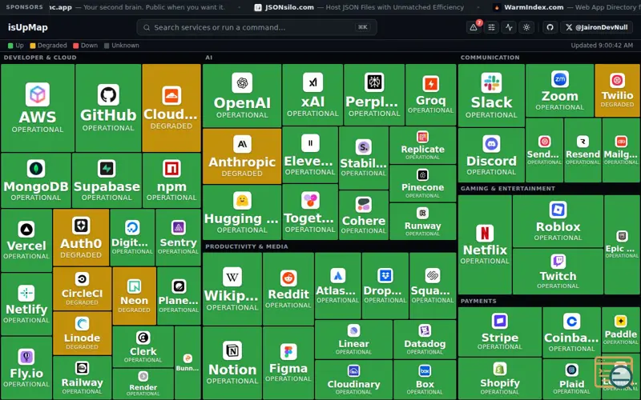Open the Pinecone status tile

pyautogui.click(x=423, y=183)
